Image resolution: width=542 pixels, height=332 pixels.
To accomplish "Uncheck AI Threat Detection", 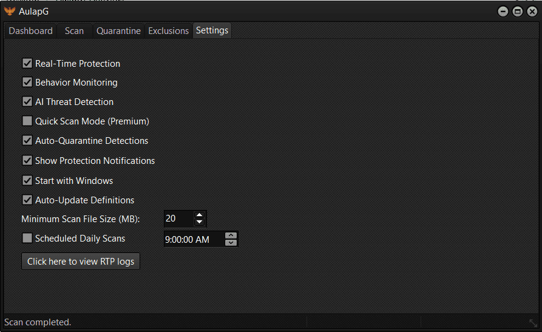I will click(x=27, y=101).
